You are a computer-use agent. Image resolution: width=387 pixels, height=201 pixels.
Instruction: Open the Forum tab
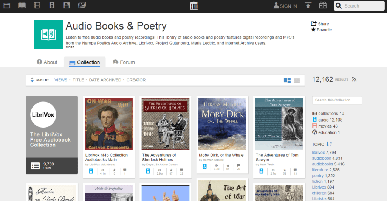124,62
